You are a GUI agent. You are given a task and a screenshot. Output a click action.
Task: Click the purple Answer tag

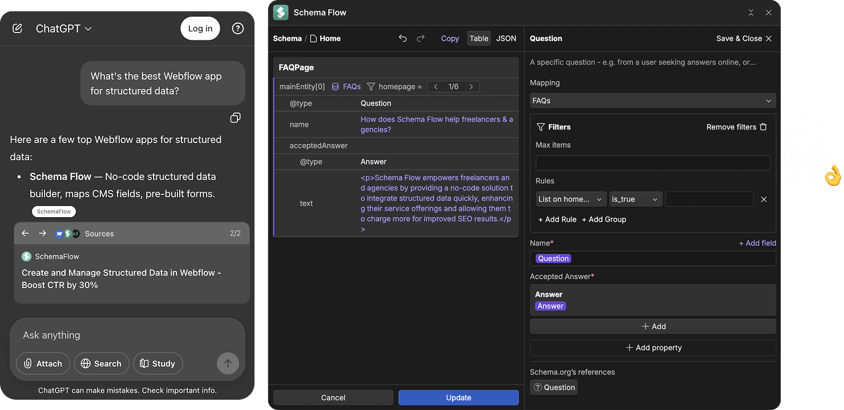pos(551,306)
